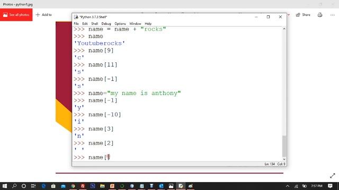Open the Windows Start menu
This screenshot has height=190, width=339.
(x=5, y=186)
